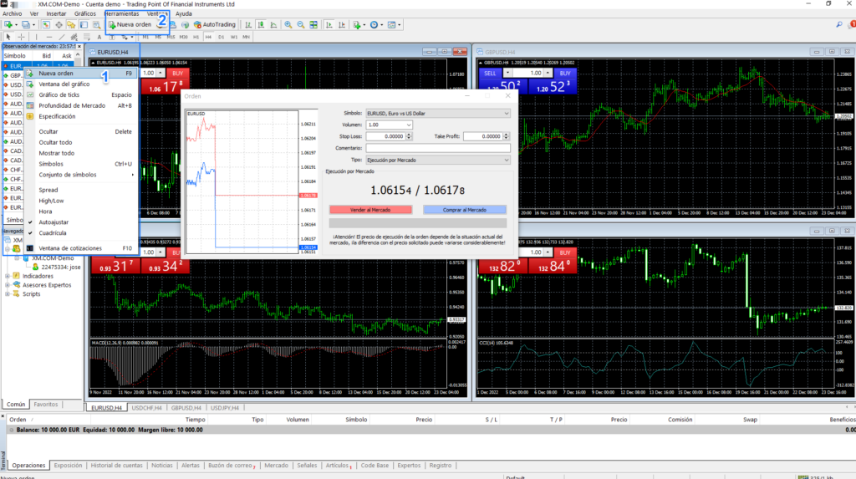Open the indicators list icon
856x479 pixels.
pyautogui.click(x=357, y=24)
